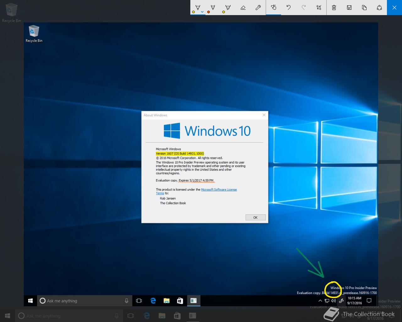
Task: Select the pencil tool
Action: (x=213, y=7)
